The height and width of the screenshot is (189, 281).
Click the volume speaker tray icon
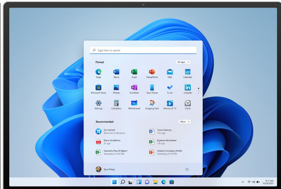click(x=253, y=182)
